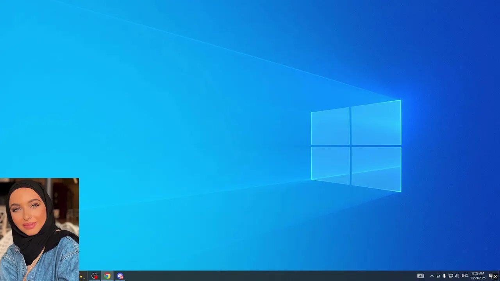Open Google Chrome from the taskbar
Viewport: 500px width, 281px height.
click(107, 276)
